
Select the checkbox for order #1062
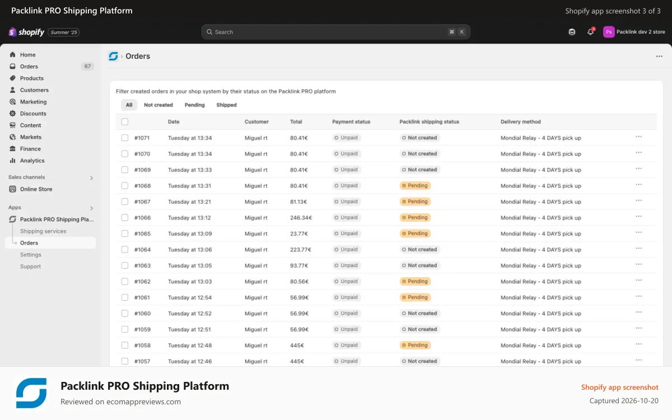tap(124, 282)
